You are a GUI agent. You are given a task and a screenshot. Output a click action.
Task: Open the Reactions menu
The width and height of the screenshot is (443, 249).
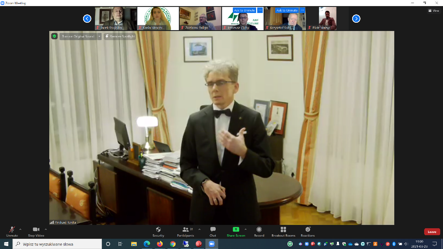pyautogui.click(x=308, y=232)
